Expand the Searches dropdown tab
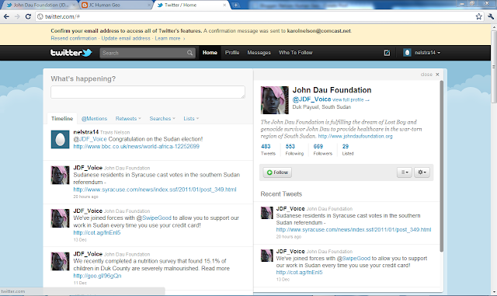This screenshot has height=296, width=497. (x=162, y=118)
